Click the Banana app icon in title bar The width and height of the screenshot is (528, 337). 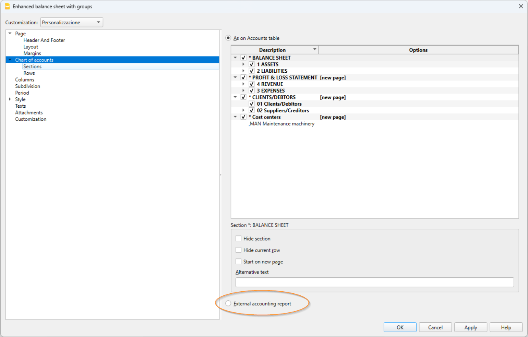click(7, 6)
